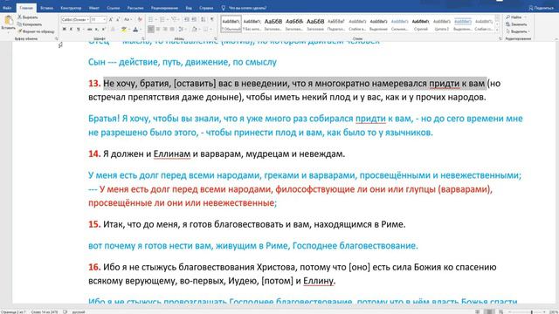Align text left
Image resolution: width=559 pixels, height=314 pixels.
coord(151,29)
